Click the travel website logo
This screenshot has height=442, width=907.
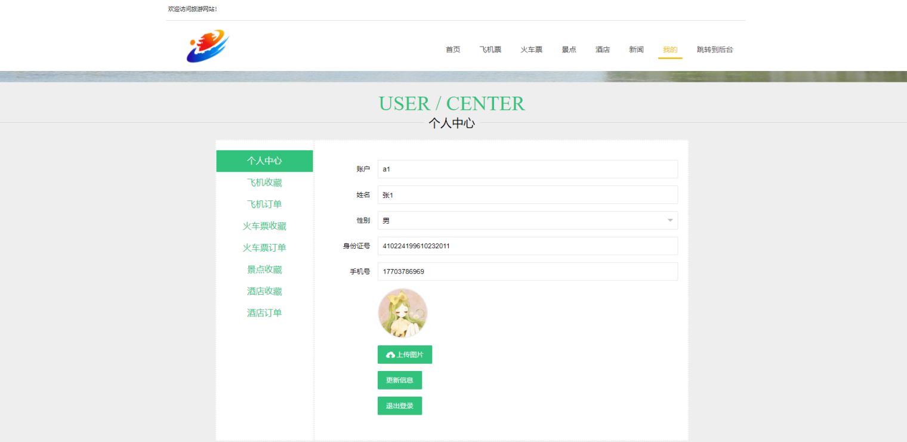click(208, 47)
